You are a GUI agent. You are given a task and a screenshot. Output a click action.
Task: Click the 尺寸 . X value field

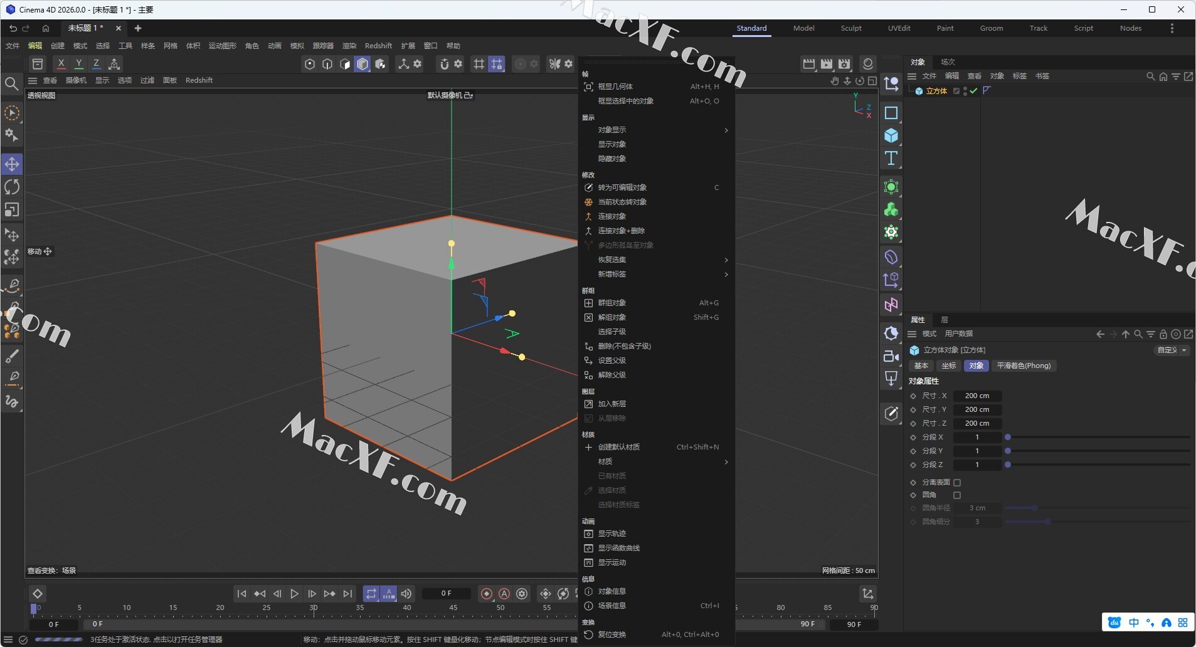[977, 396]
